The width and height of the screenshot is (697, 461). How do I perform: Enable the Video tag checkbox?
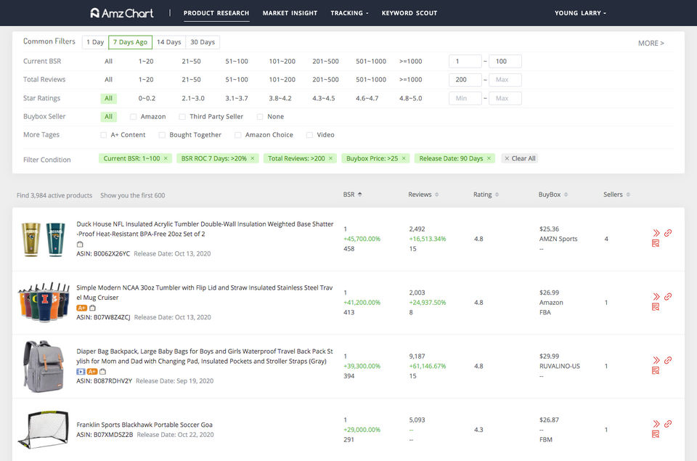[x=310, y=135]
